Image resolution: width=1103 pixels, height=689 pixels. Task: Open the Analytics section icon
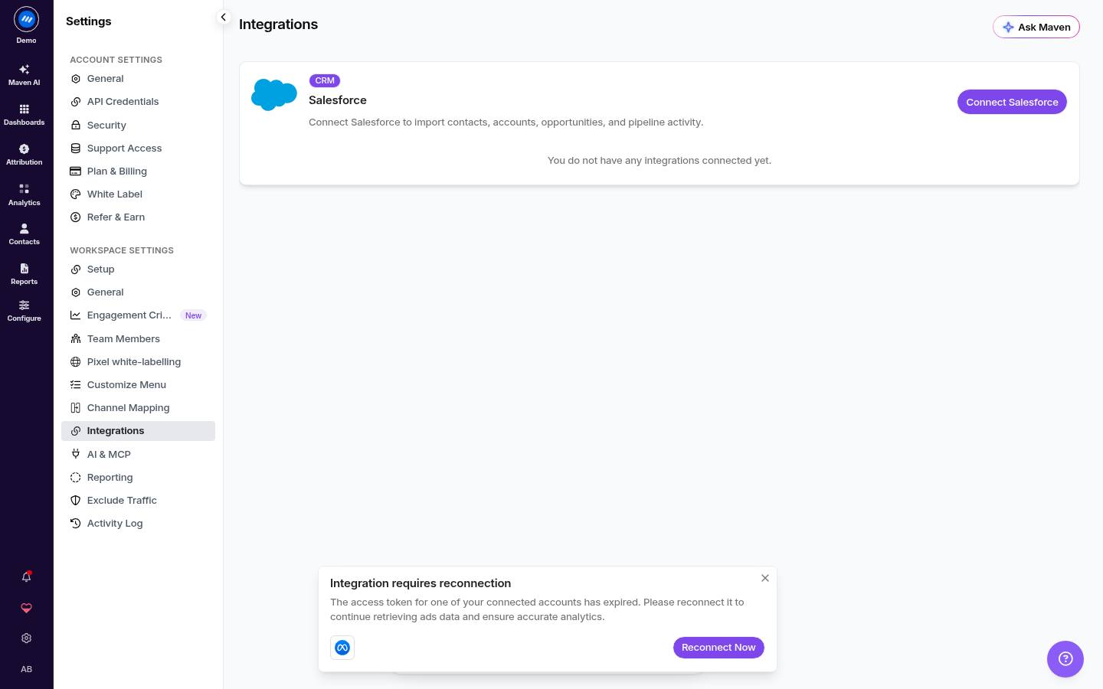[25, 188]
